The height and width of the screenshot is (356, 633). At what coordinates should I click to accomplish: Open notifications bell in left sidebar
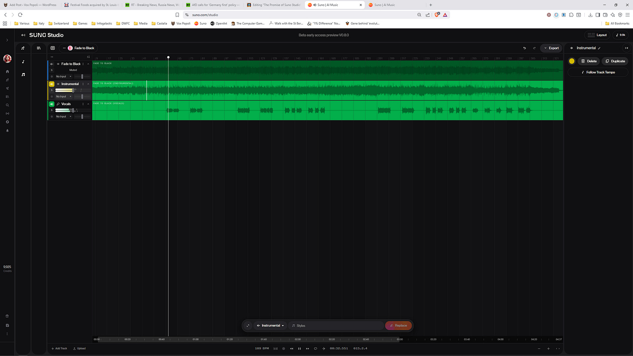7,130
